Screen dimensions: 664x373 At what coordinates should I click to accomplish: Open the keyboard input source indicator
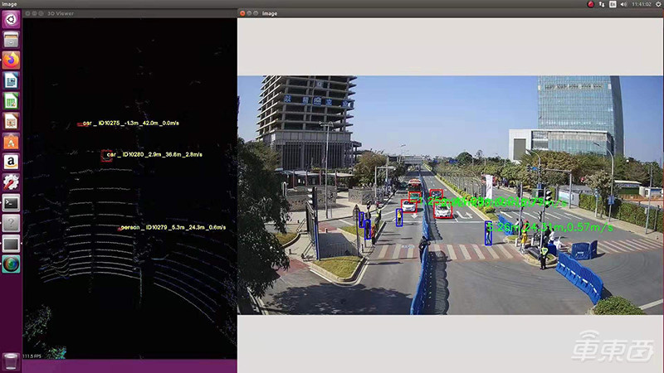click(613, 4)
